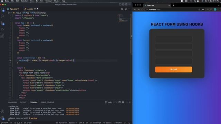Split the editor to the right
This screenshot has width=221, height=124.
(126, 9)
